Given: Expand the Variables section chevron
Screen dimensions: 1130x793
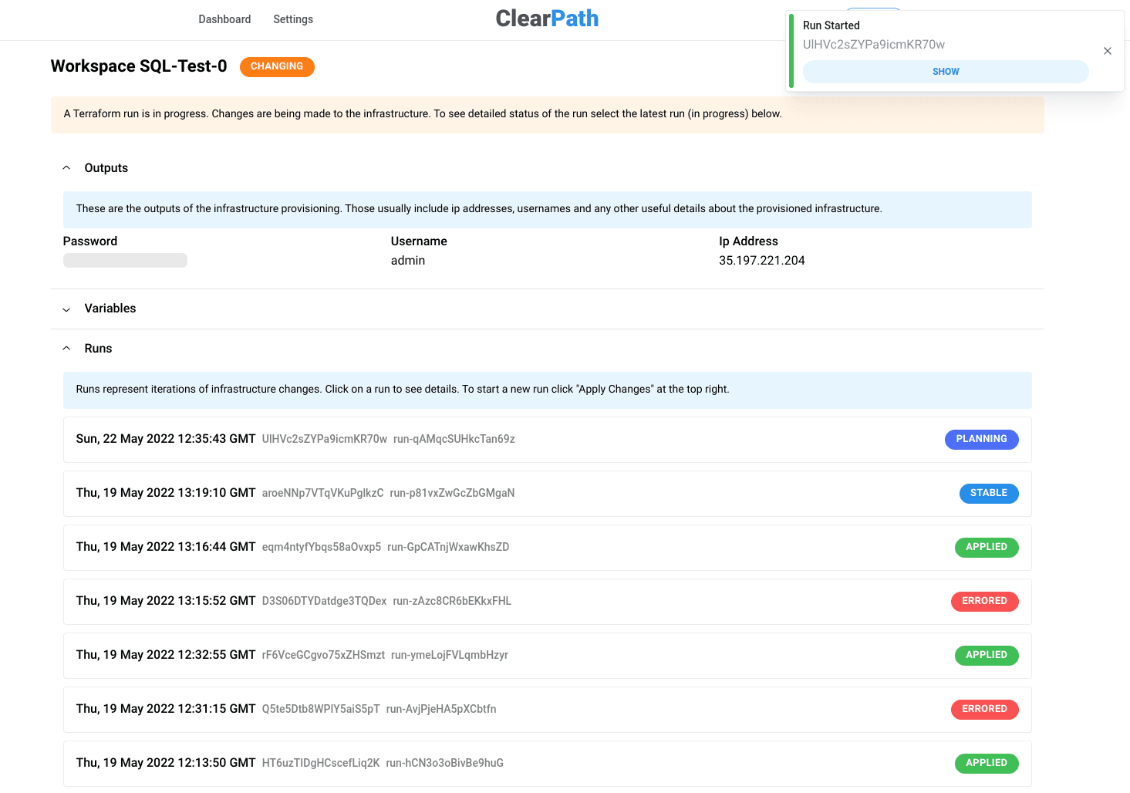Looking at the screenshot, I should click(66, 309).
